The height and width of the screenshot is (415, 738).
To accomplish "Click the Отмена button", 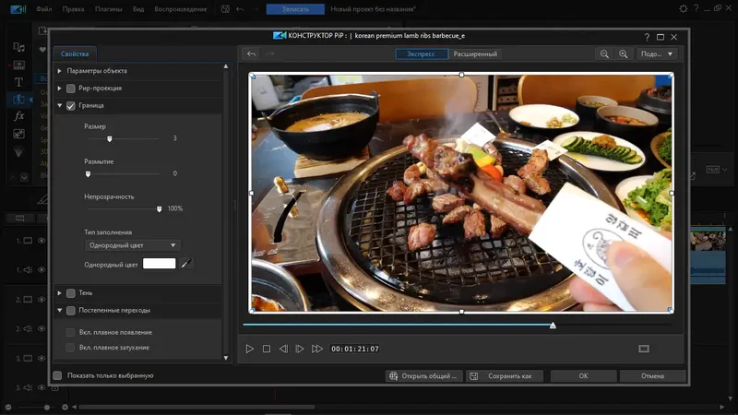I will coord(652,376).
